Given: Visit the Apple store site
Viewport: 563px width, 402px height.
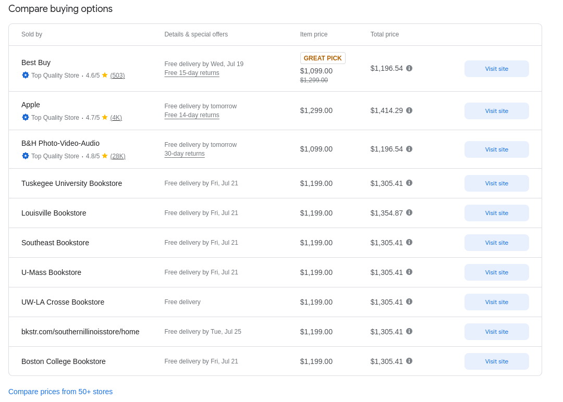Looking at the screenshot, I should point(497,111).
